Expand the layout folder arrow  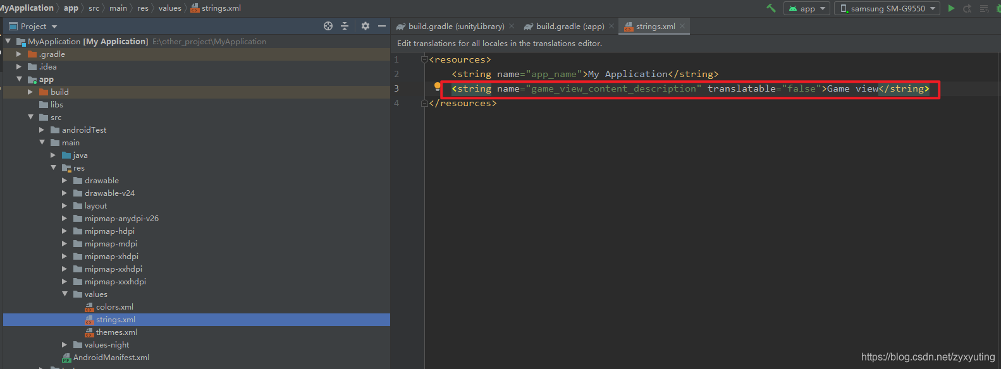point(64,205)
